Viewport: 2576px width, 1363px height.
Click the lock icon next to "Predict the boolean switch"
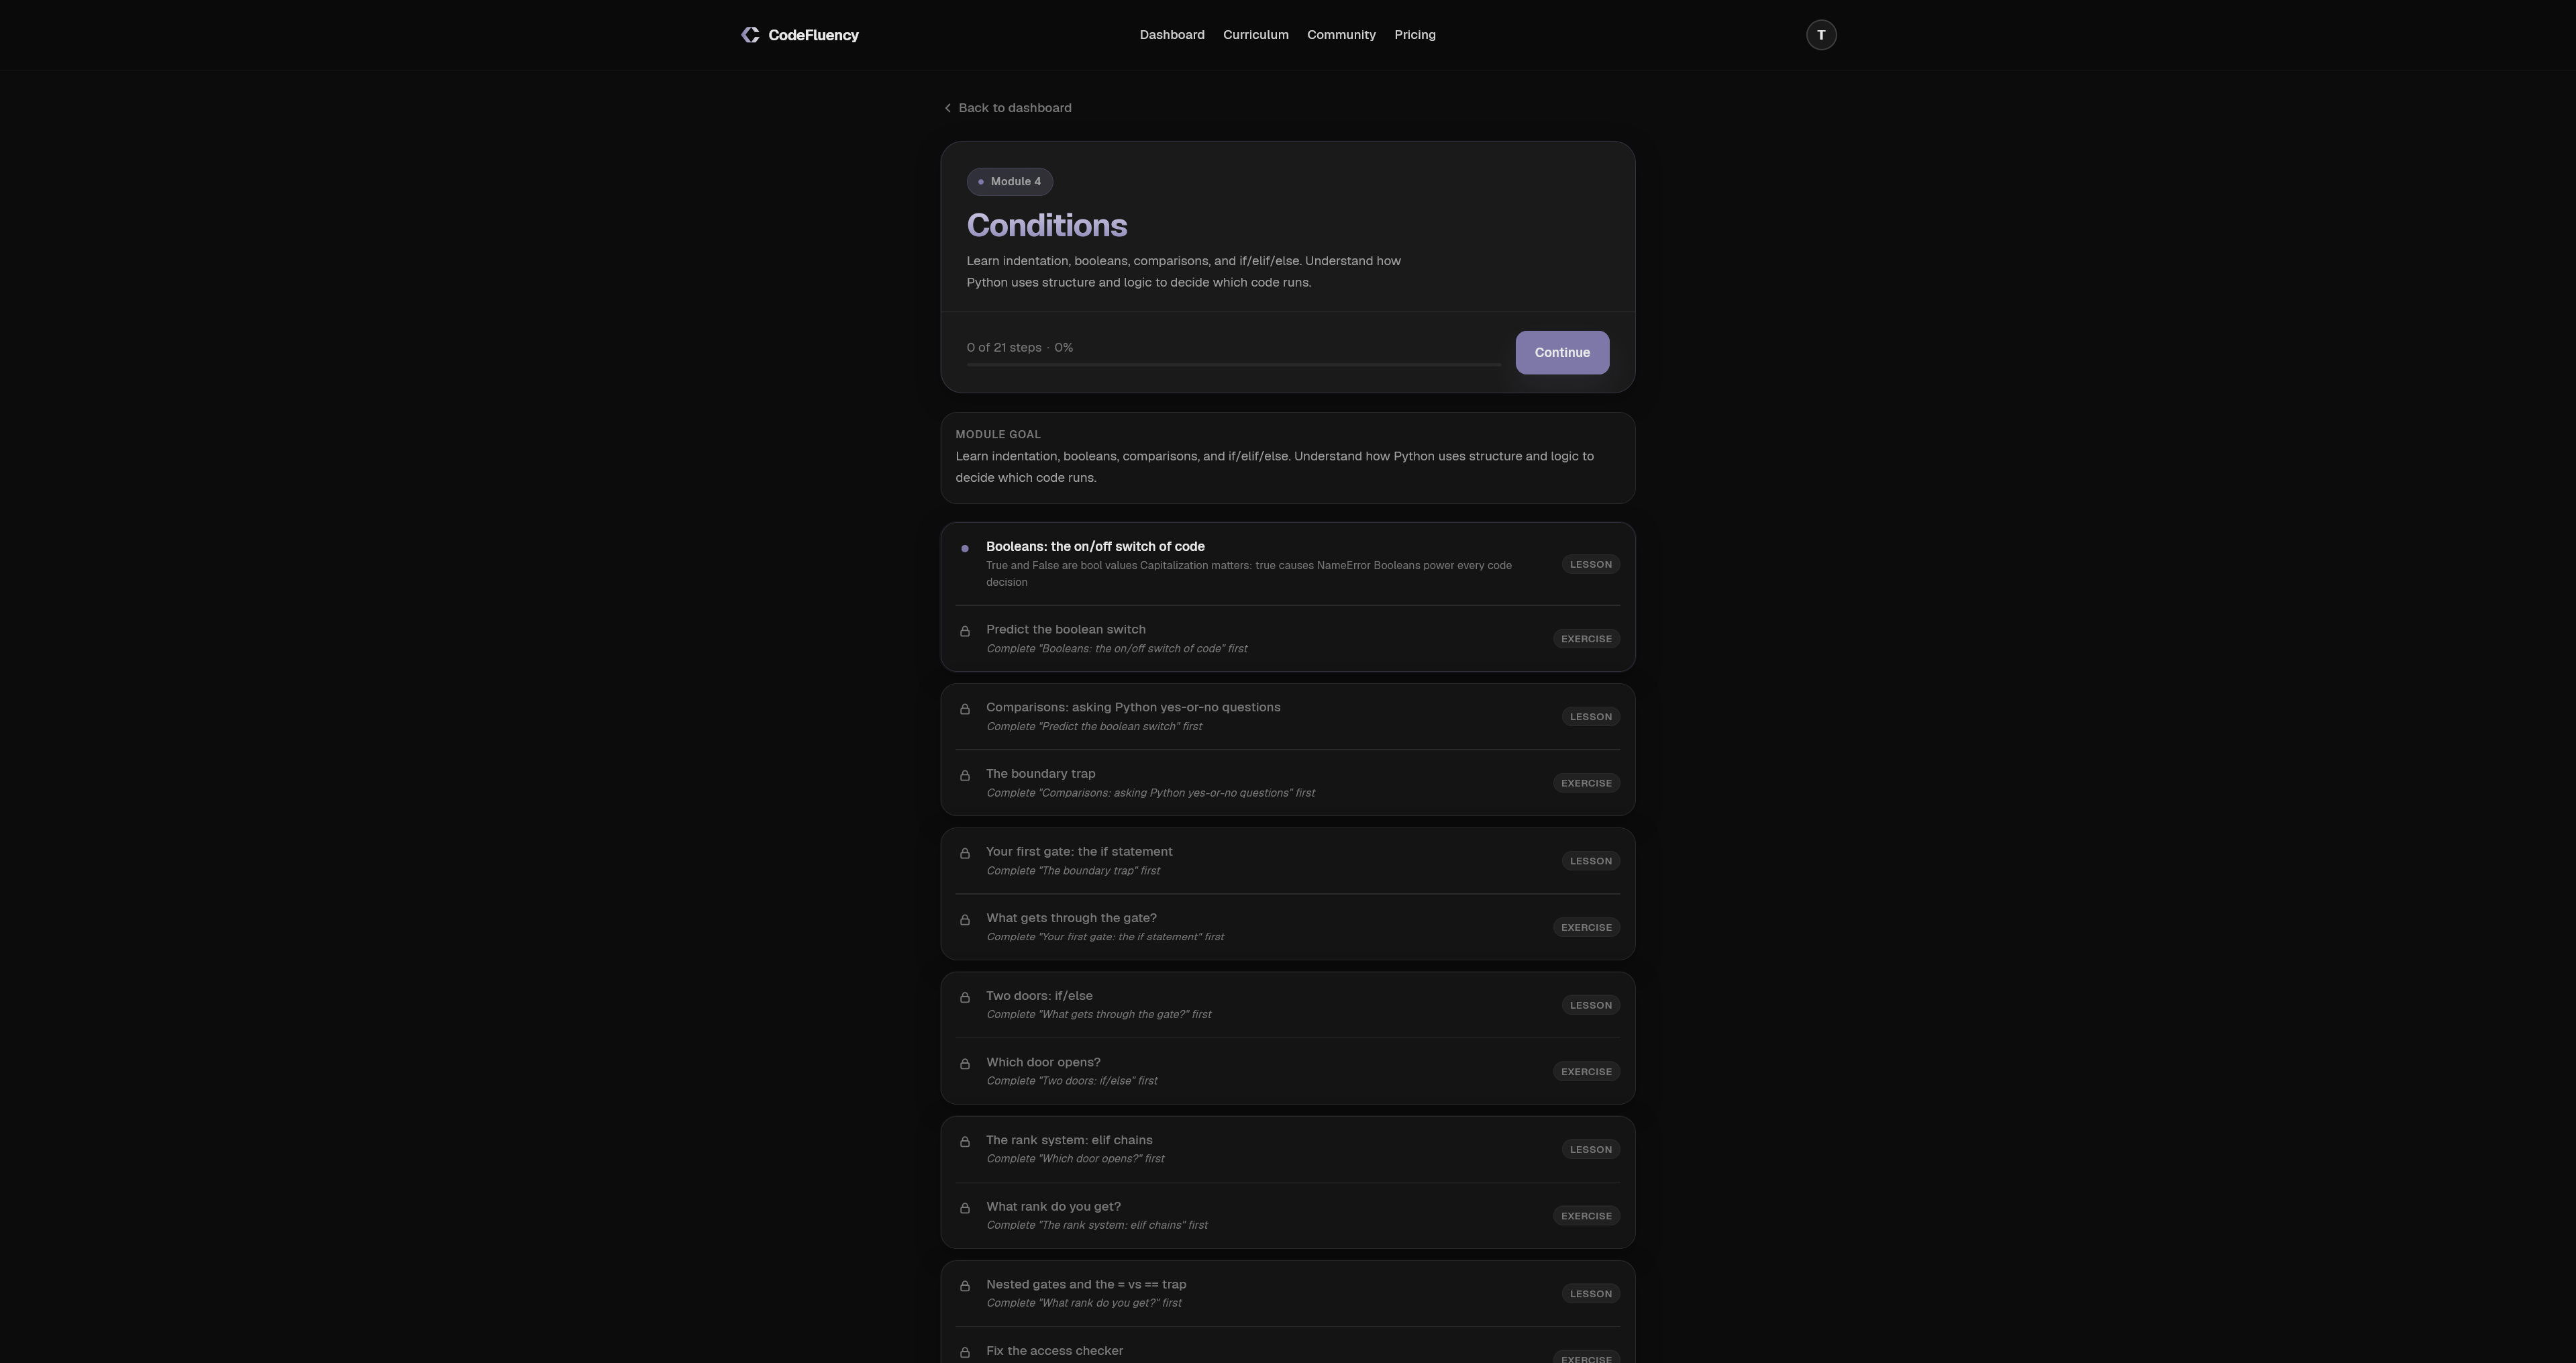pos(965,631)
